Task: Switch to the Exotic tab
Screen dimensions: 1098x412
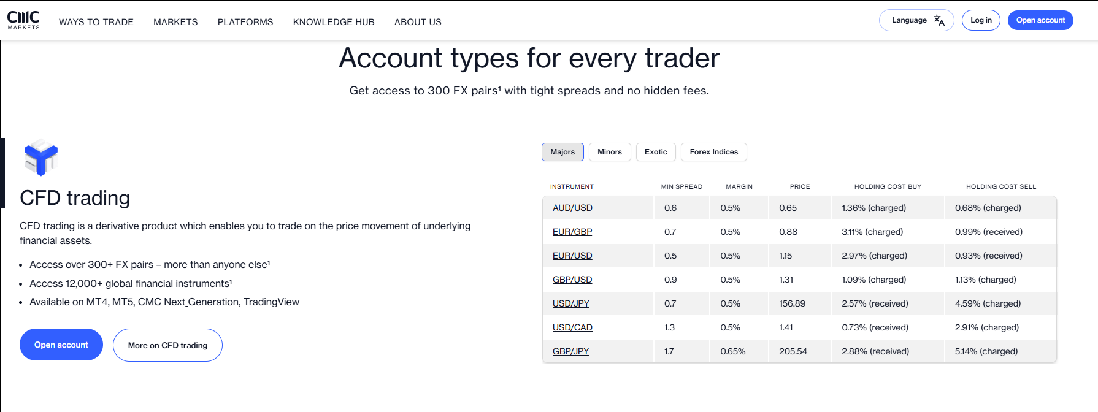Action: (656, 152)
